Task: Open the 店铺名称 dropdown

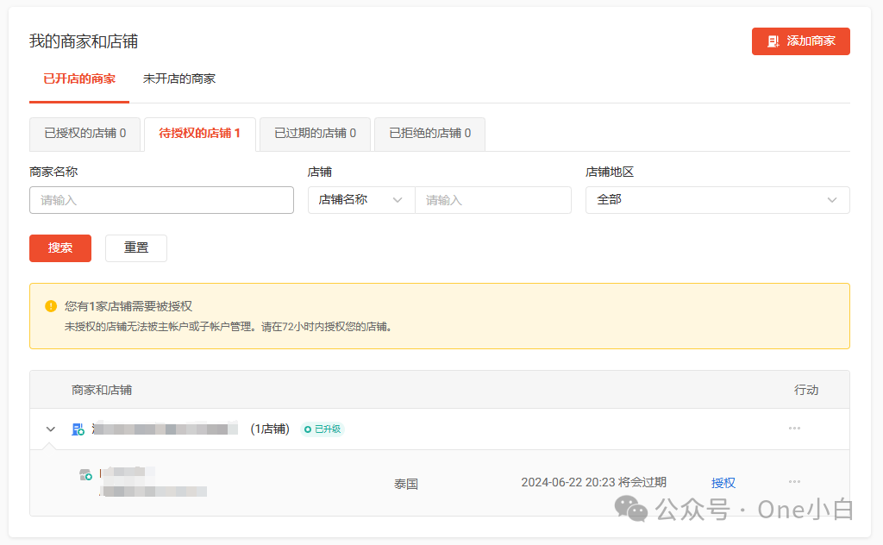Action: [x=361, y=199]
